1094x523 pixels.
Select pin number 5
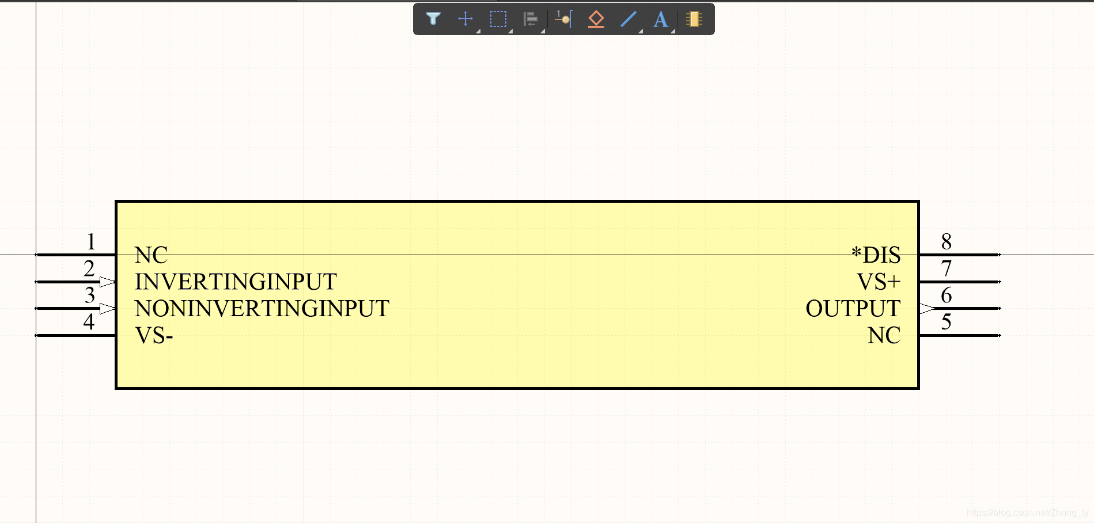947,321
